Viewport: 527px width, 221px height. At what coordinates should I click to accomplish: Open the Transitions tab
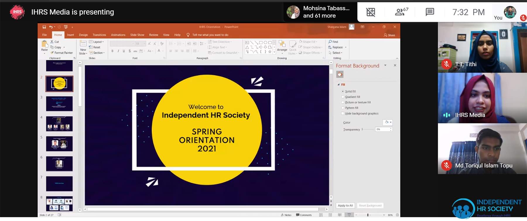[x=99, y=35]
